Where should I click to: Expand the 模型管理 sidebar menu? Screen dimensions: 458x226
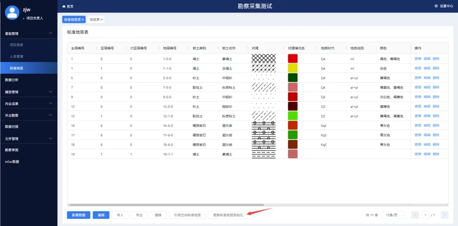50,92
